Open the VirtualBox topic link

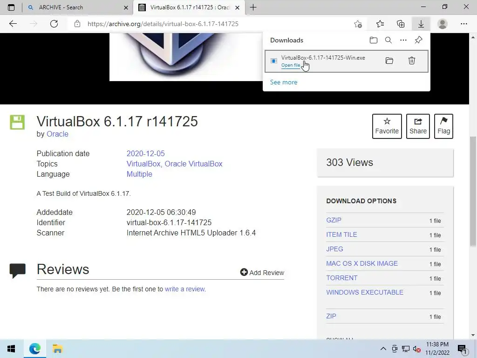[x=143, y=164]
